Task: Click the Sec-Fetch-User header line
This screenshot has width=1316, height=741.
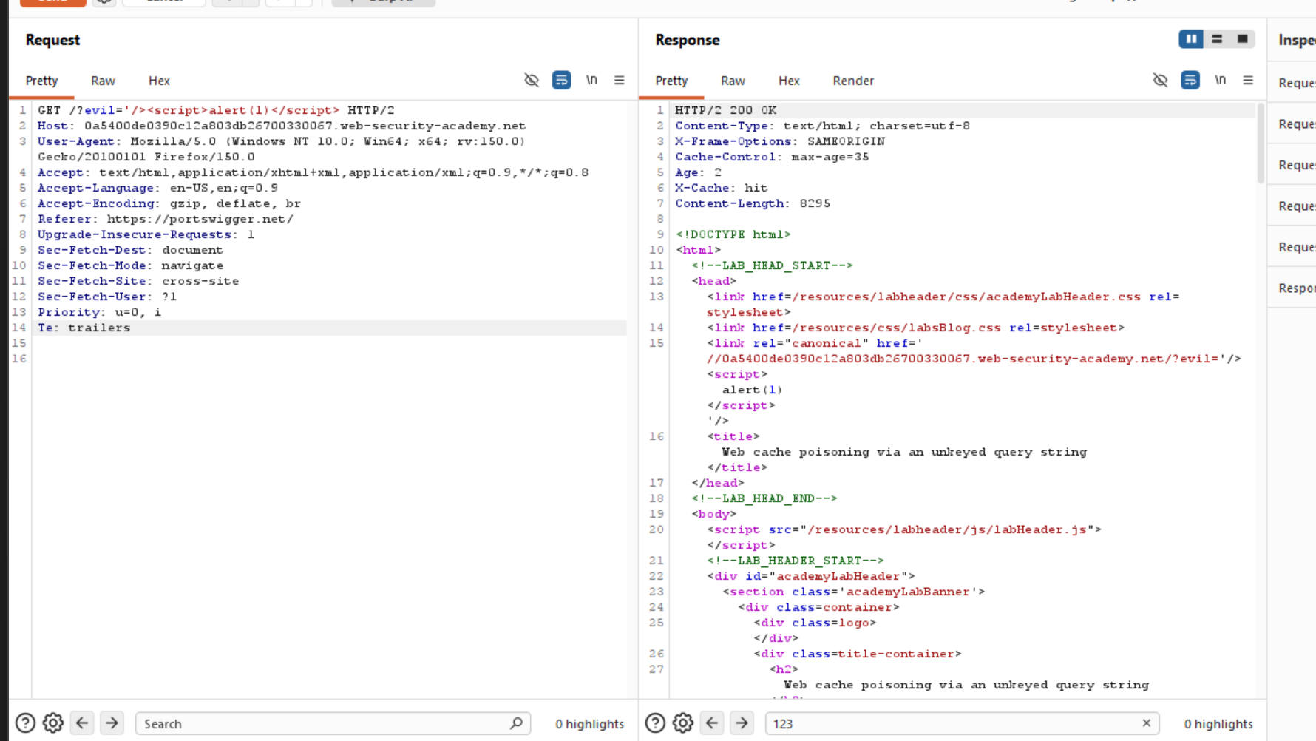Action: coord(107,297)
